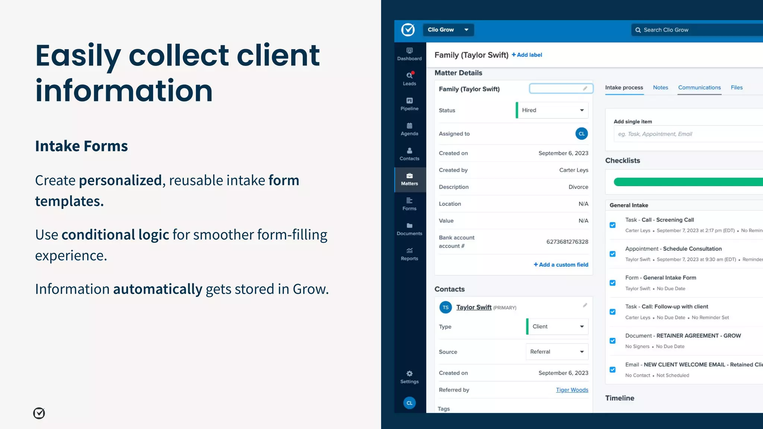The image size is (763, 429).
Task: Toggle RETAINER AGREEMENT document checkbox
Action: pos(612,341)
